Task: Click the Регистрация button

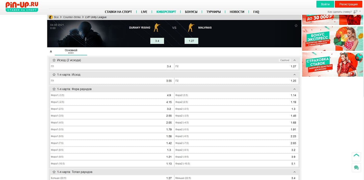Action: point(348,4)
